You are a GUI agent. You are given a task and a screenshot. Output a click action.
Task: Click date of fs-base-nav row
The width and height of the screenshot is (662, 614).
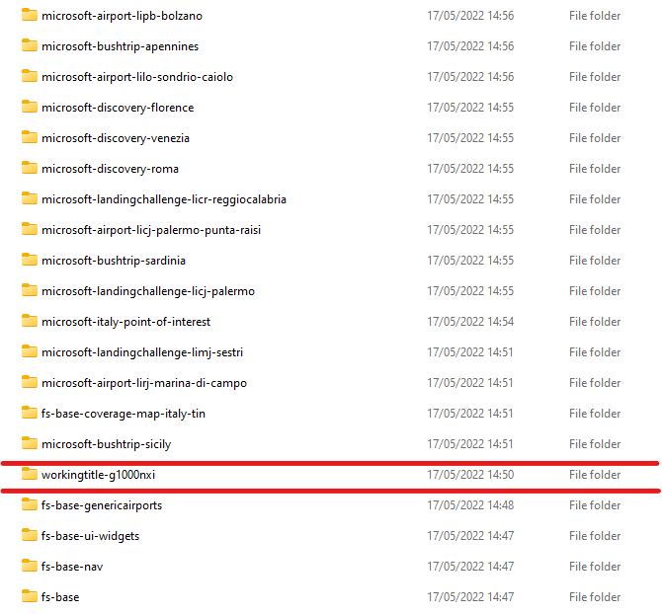(x=470, y=567)
